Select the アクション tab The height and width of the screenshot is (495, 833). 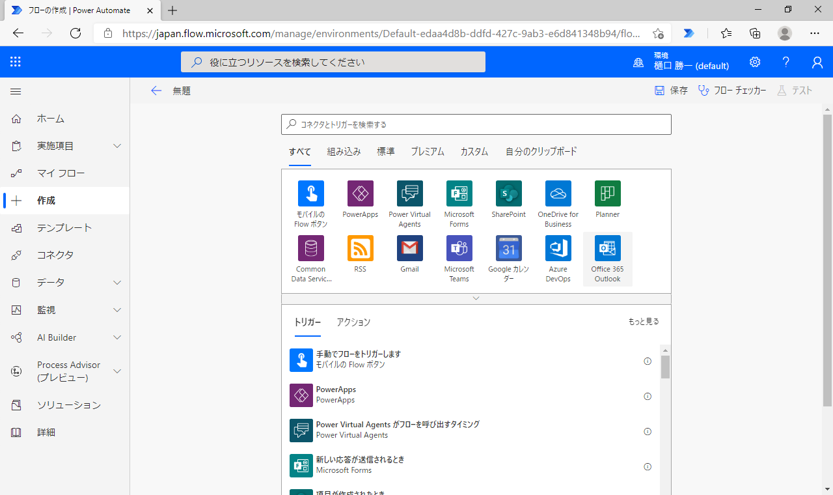pos(353,322)
